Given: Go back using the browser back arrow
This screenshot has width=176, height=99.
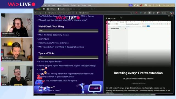Looking at the screenshot, I should point(36,13).
